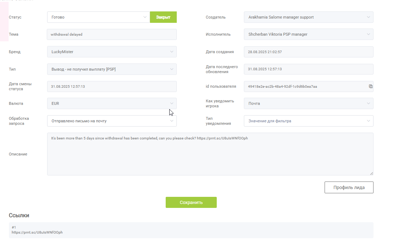This screenshot has width=411, height=240.
Task: Click the Дата последнего обновления field
Action: (x=309, y=69)
